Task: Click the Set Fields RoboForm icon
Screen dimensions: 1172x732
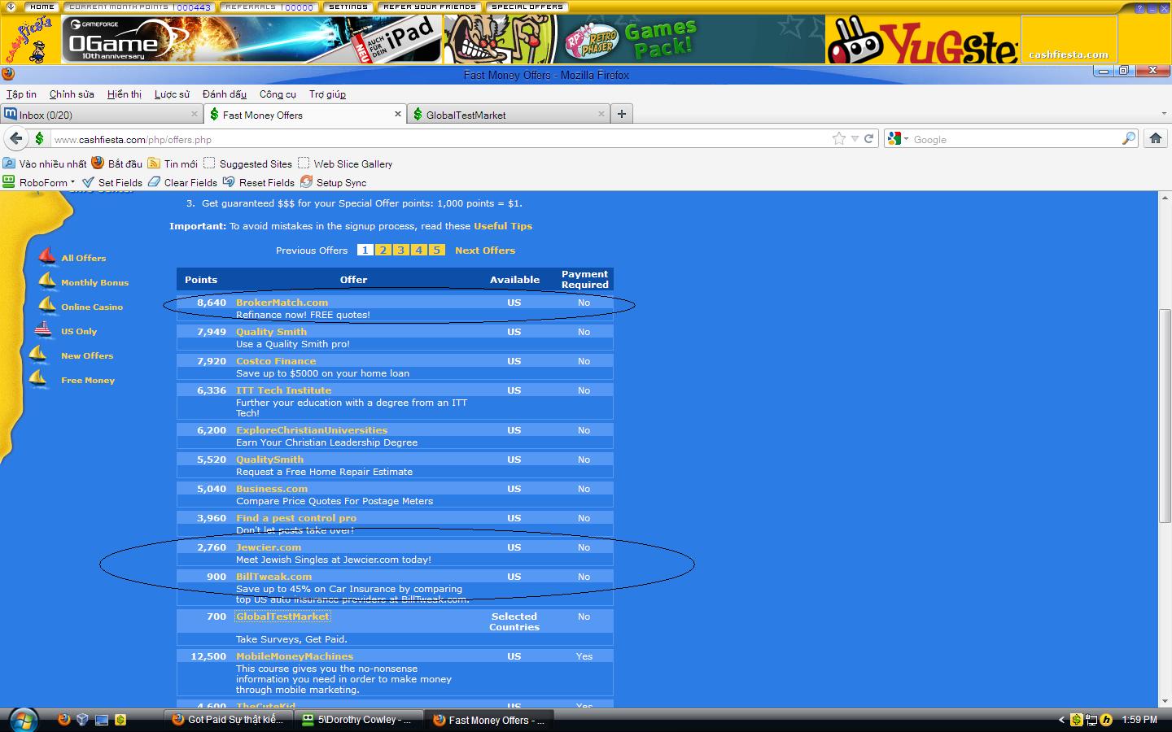Action: tap(89, 182)
